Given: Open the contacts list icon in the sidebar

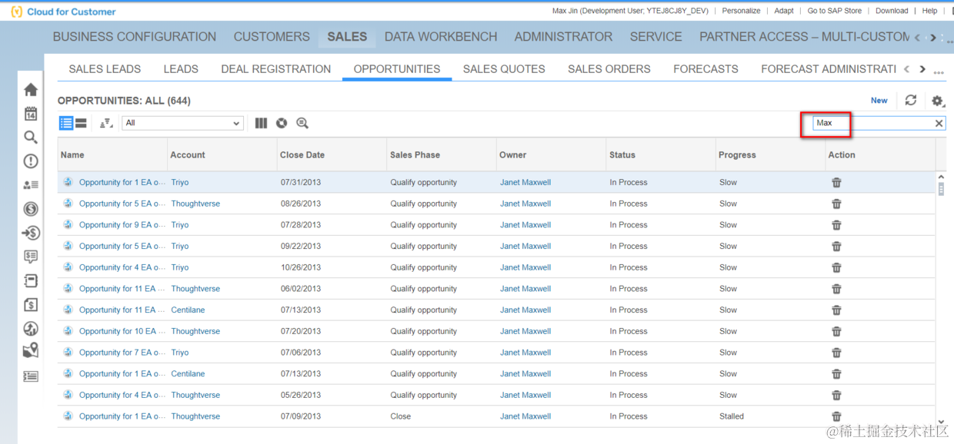Looking at the screenshot, I should pyautogui.click(x=31, y=185).
